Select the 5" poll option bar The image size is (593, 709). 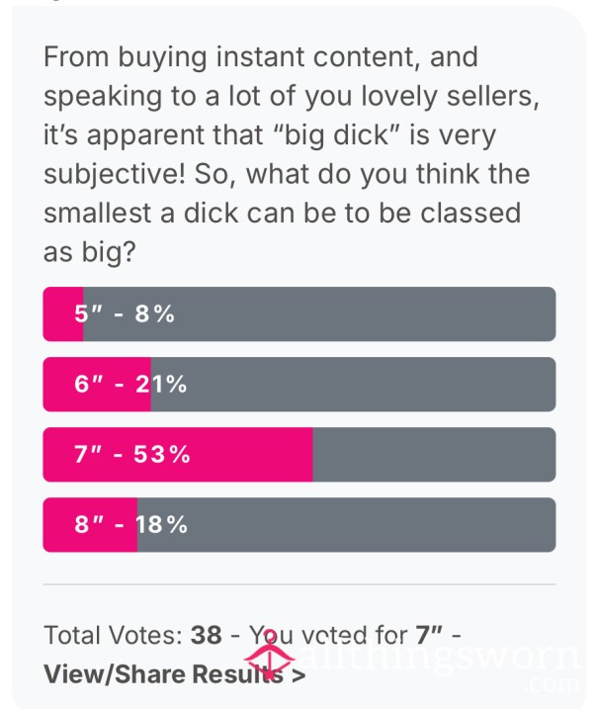pos(299,313)
